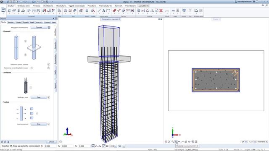The image size is (269, 151).
Task: Click Crea button for Inserisci sezioni
Action: point(39,124)
